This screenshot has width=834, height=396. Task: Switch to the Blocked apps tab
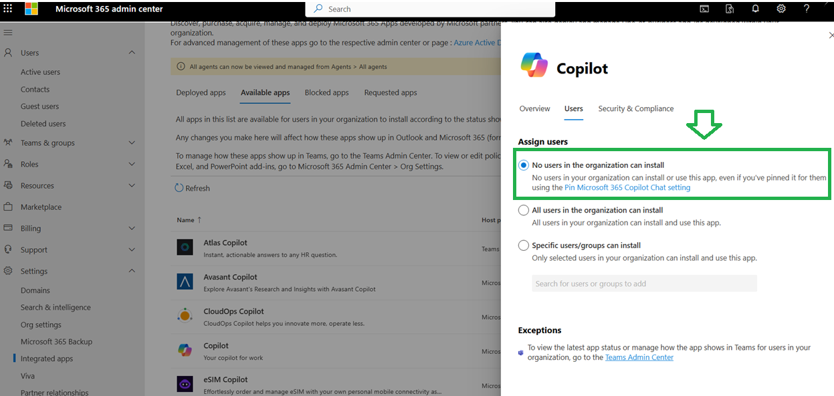click(x=326, y=93)
